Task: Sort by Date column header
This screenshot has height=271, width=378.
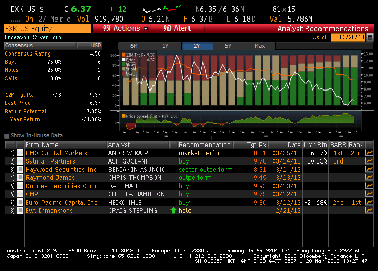Action: [x=285, y=145]
